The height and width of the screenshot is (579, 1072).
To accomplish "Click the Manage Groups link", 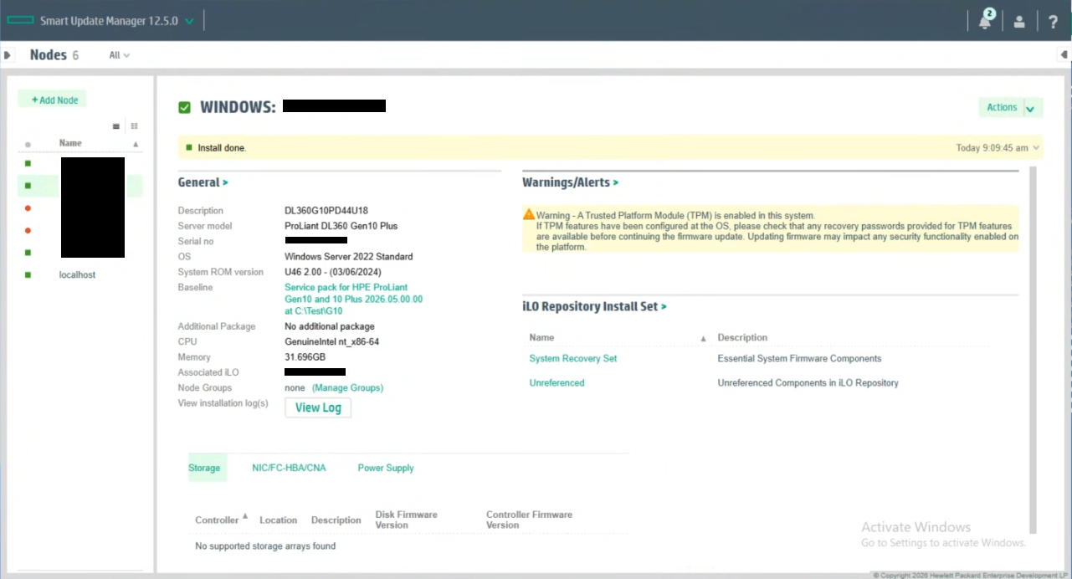I will tap(347, 387).
